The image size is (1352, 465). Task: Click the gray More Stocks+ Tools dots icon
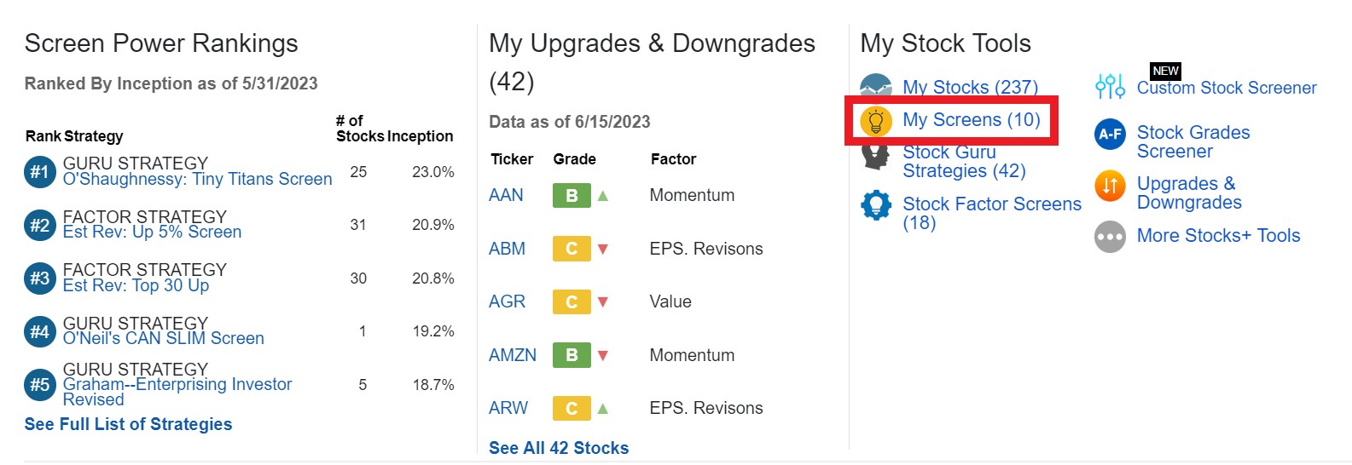[1110, 237]
